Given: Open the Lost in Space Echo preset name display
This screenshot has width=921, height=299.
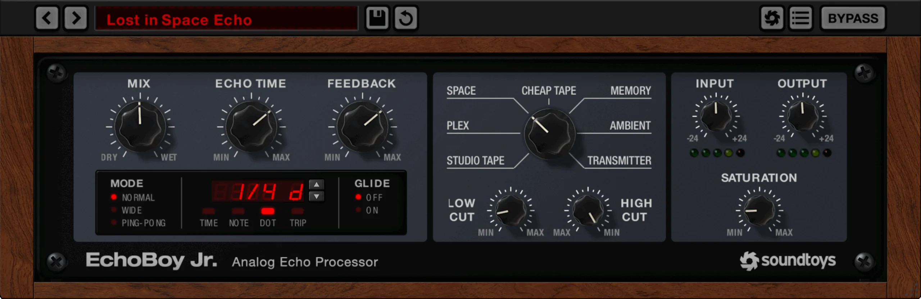Looking at the screenshot, I should click(x=227, y=18).
